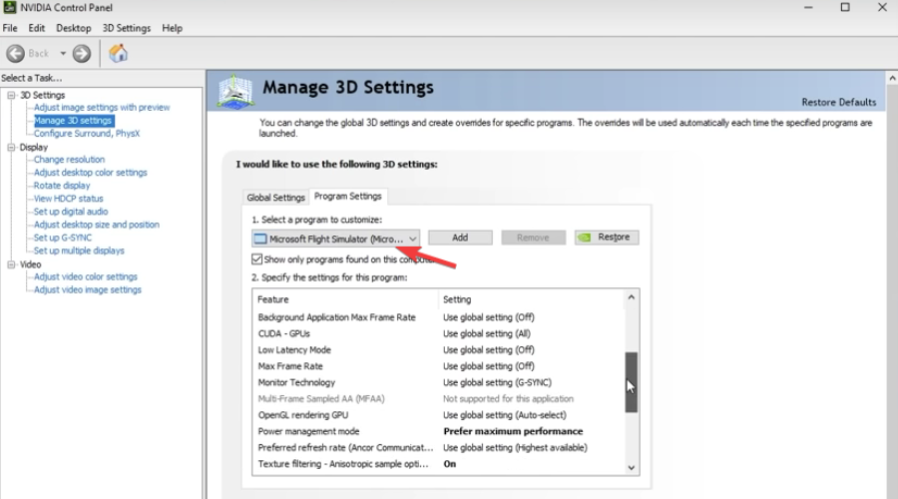Collapse the Video tree node
Image resolution: width=898 pixels, height=499 pixels.
pyautogui.click(x=11, y=264)
